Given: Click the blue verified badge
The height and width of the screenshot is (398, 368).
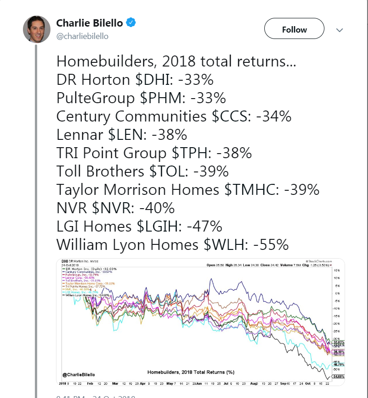Looking at the screenshot, I should click(131, 23).
